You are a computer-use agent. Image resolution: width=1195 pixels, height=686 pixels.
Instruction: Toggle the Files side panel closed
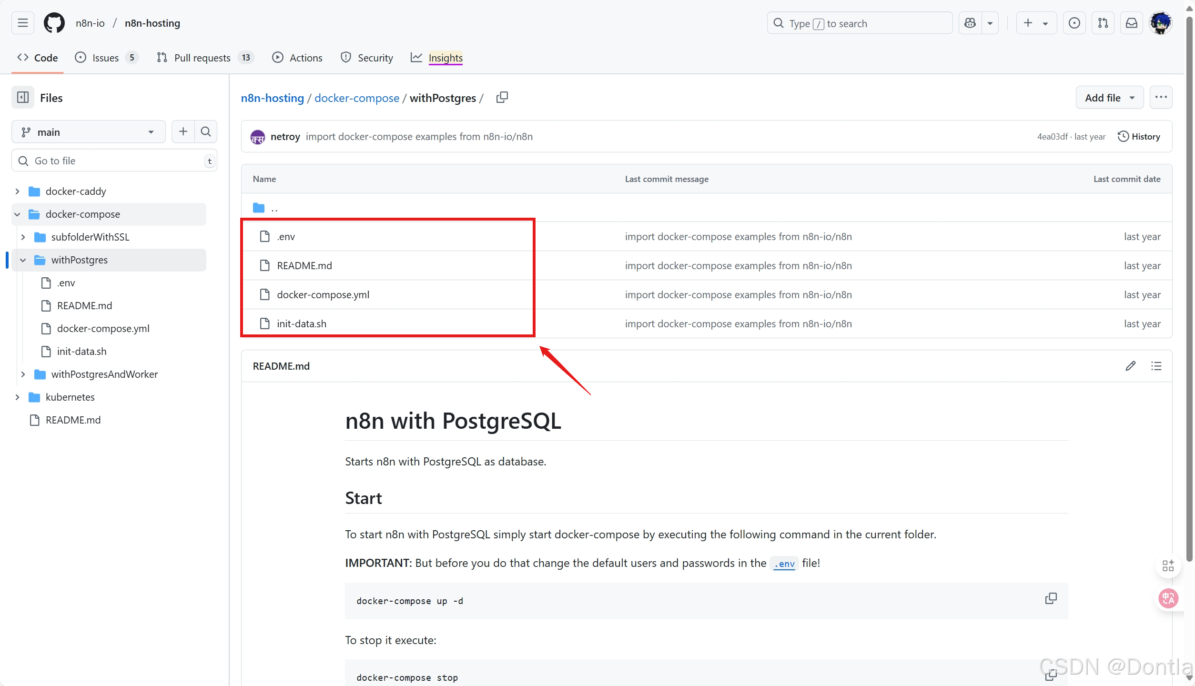[22, 97]
